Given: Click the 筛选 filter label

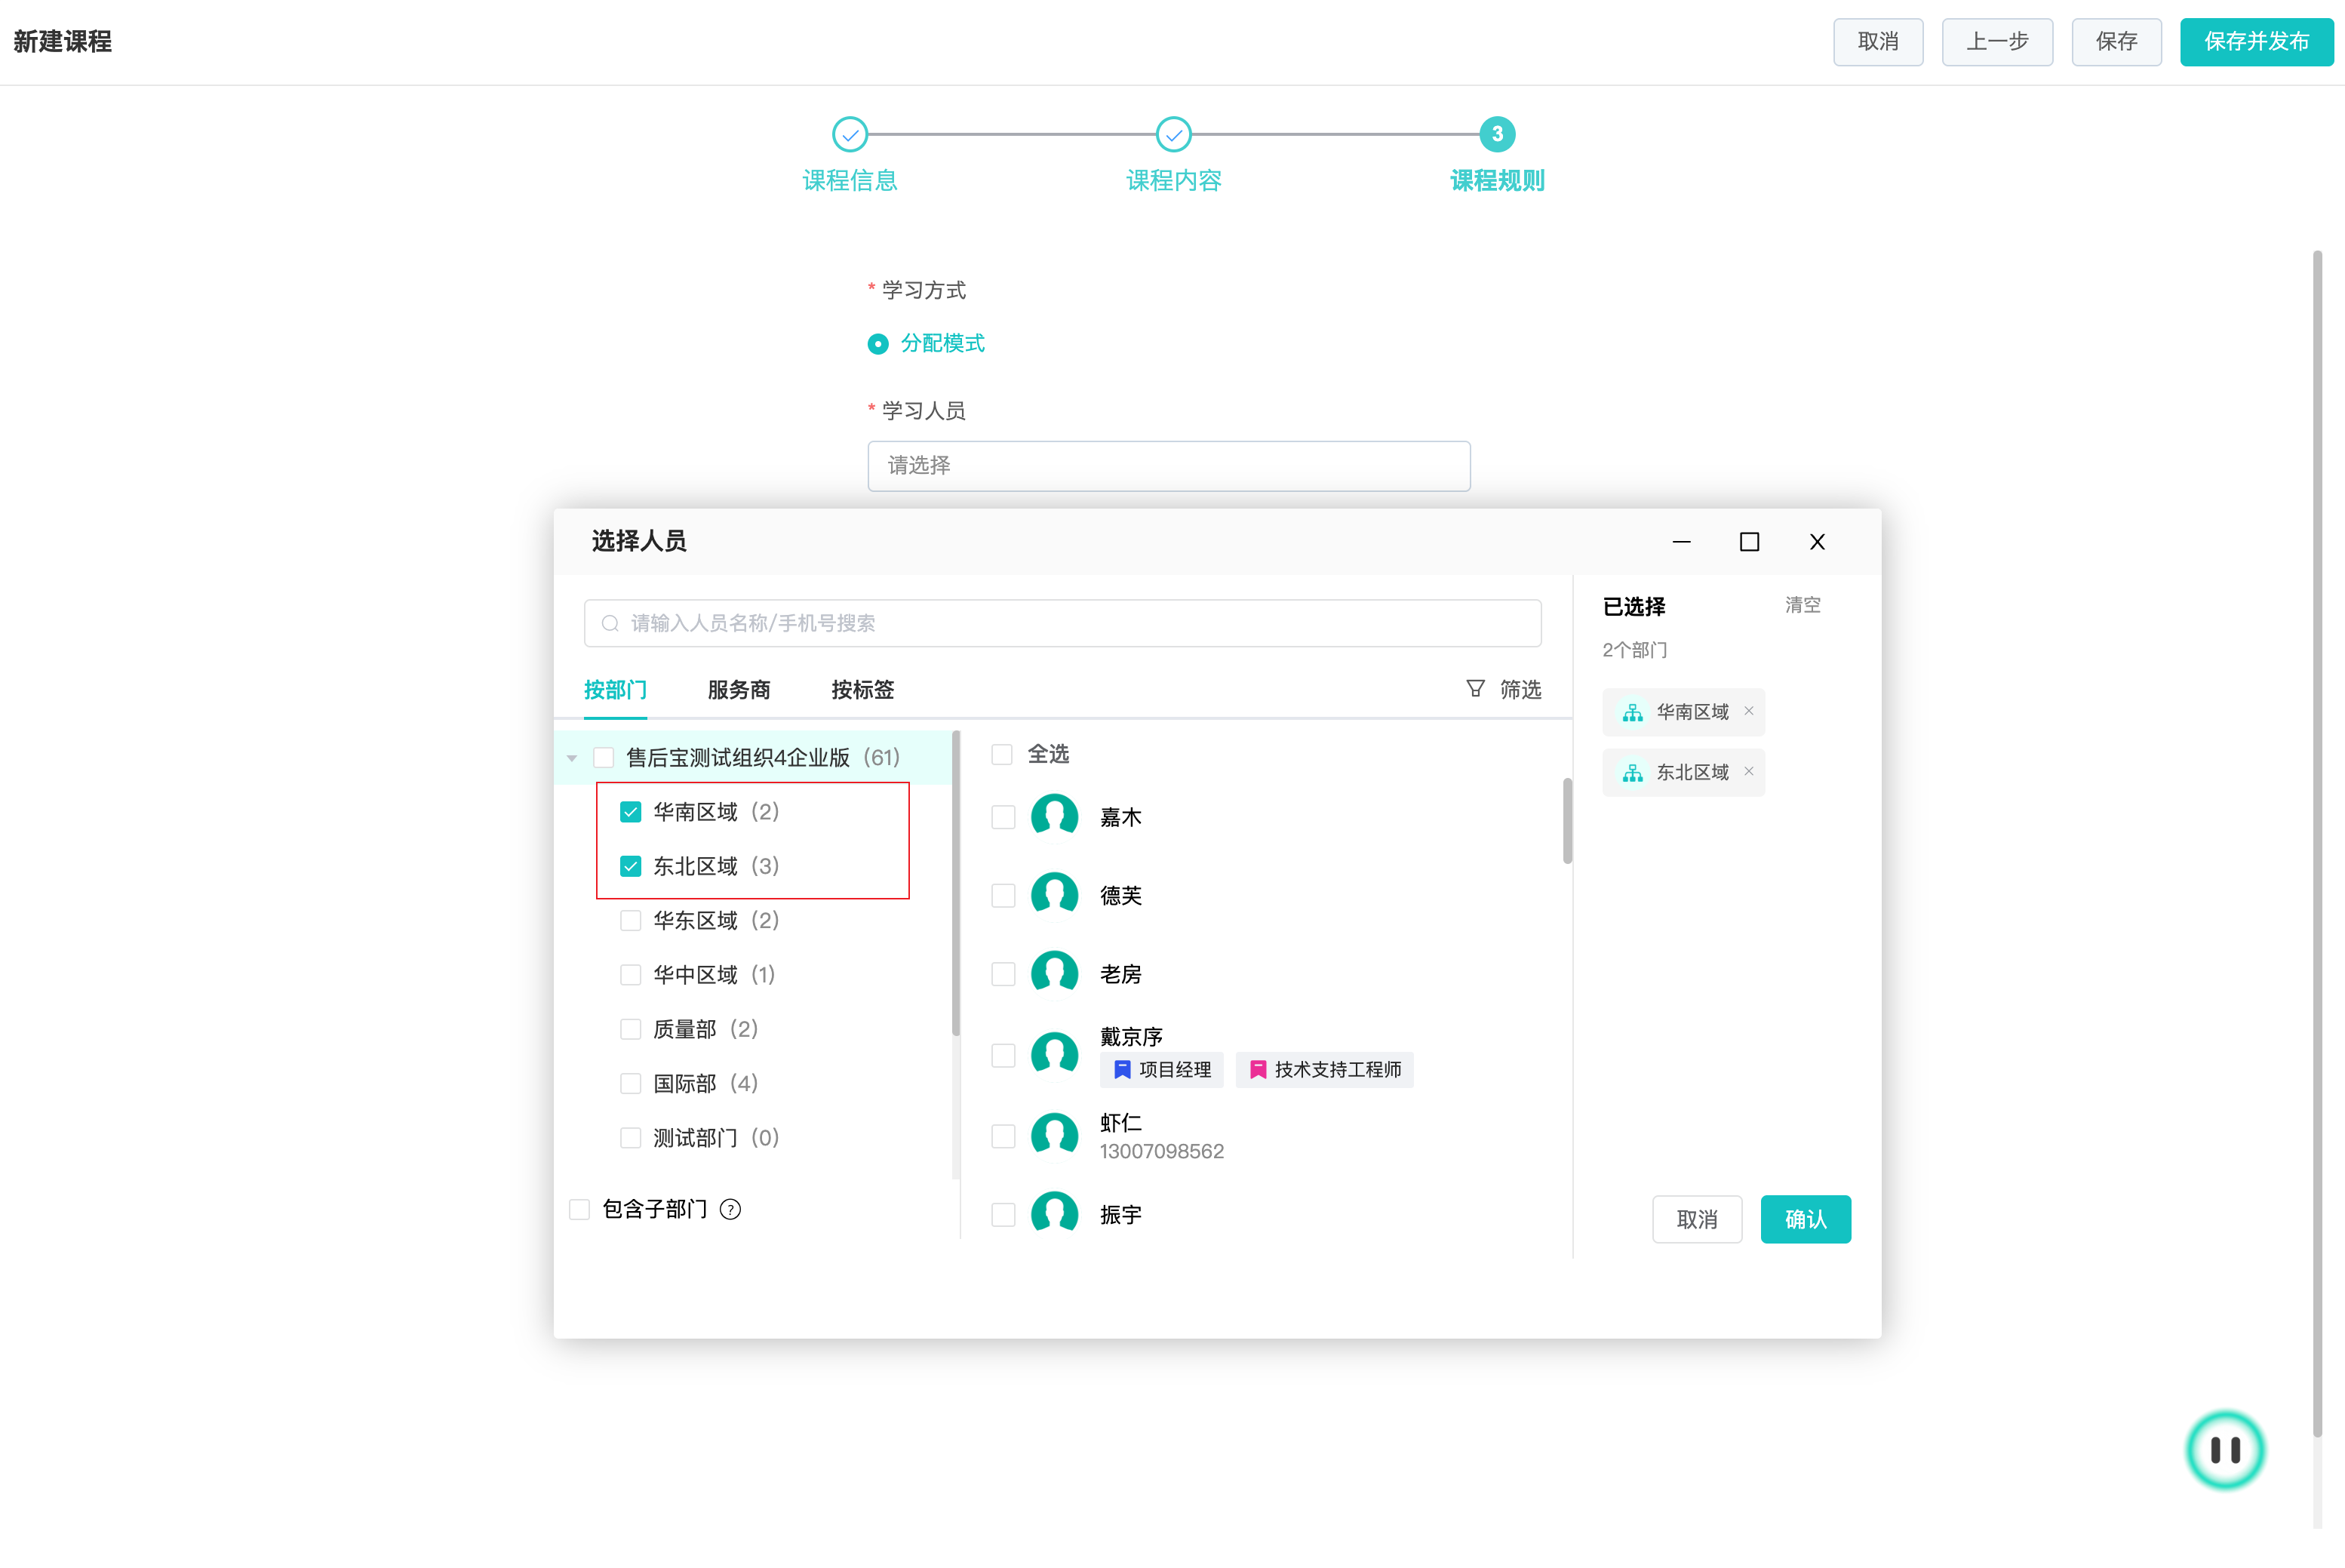Looking at the screenshot, I should point(1520,689).
